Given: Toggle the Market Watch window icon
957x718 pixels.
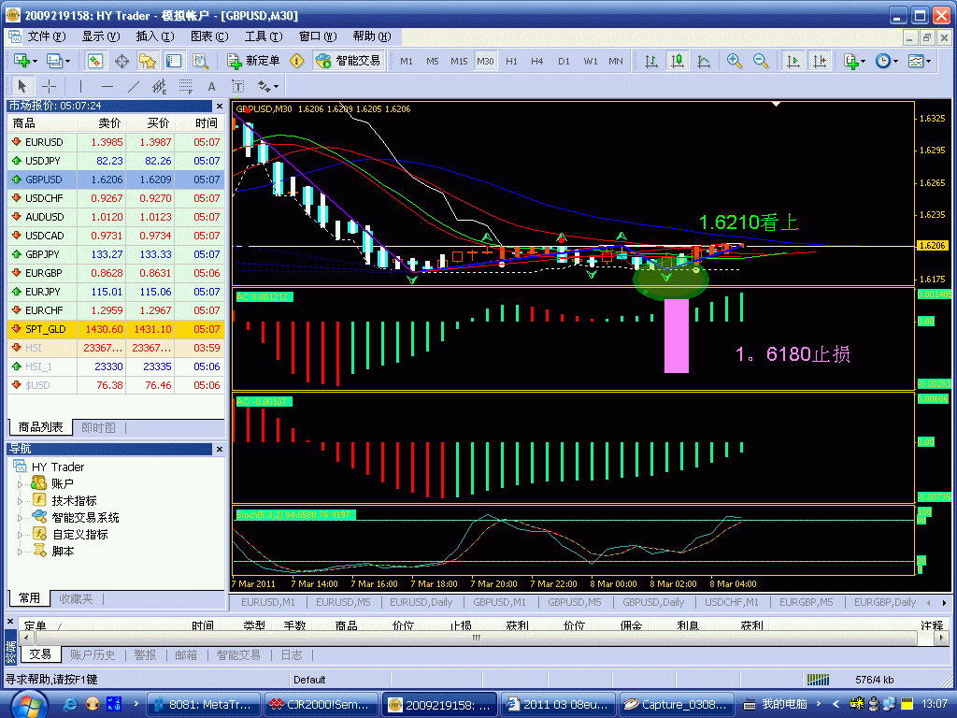Looking at the screenshot, I should (95, 61).
